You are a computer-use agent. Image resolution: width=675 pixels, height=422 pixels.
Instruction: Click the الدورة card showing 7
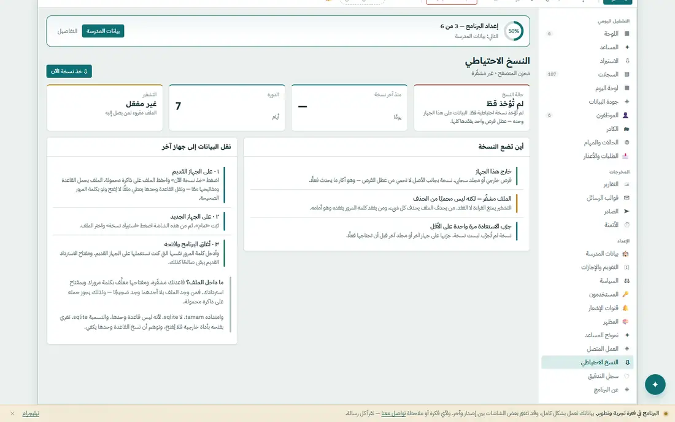[227, 107]
